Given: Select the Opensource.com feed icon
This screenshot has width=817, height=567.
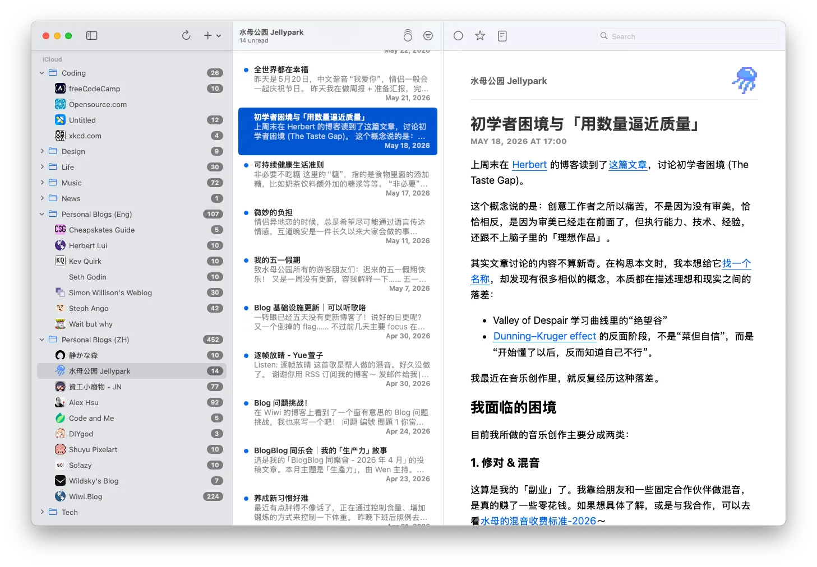Looking at the screenshot, I should point(60,104).
